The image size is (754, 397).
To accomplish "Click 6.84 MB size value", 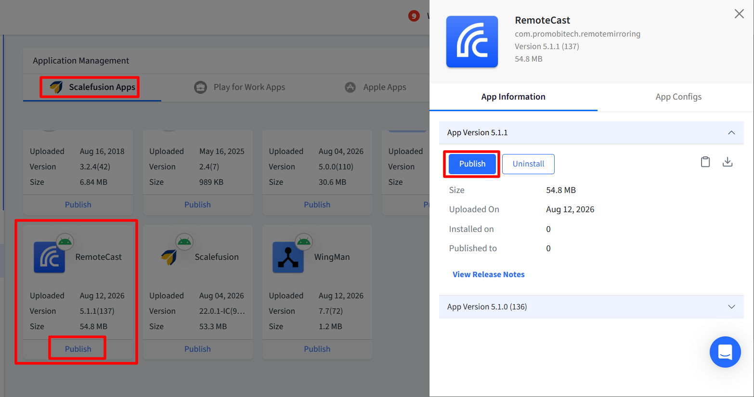I will [x=93, y=182].
